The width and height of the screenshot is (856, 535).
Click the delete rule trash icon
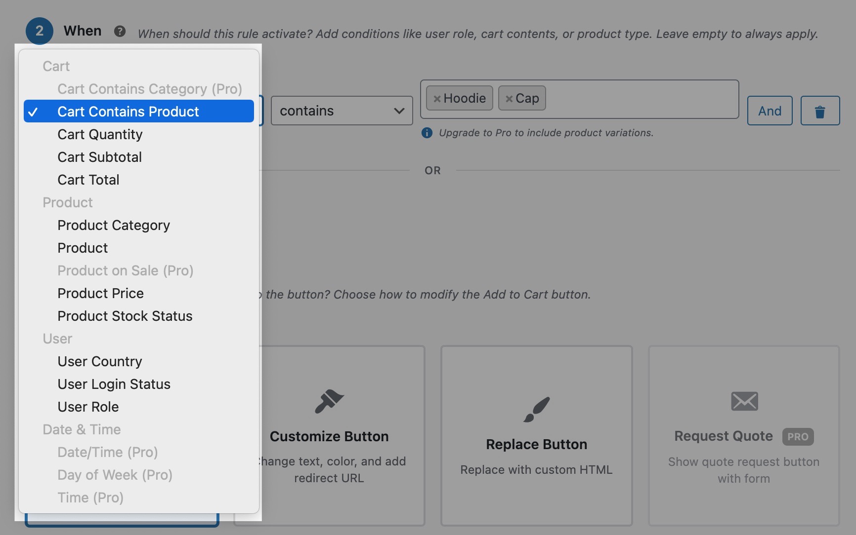pos(819,111)
